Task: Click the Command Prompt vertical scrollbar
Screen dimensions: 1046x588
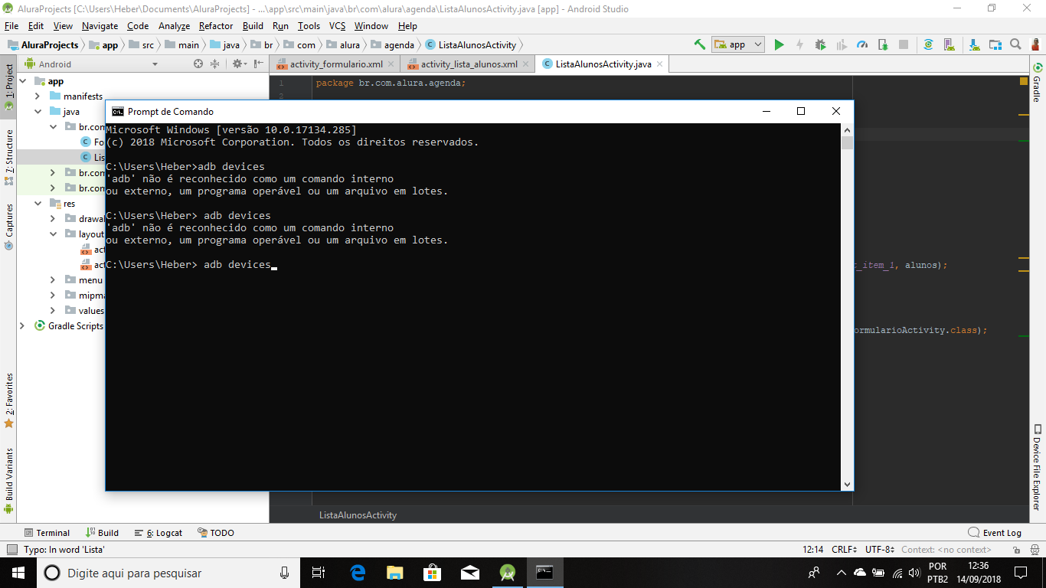Action: pos(847,307)
